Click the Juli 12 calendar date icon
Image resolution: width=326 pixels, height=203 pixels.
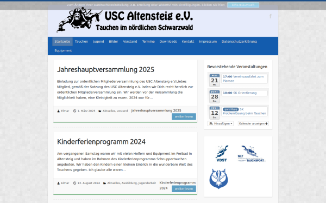(215, 113)
